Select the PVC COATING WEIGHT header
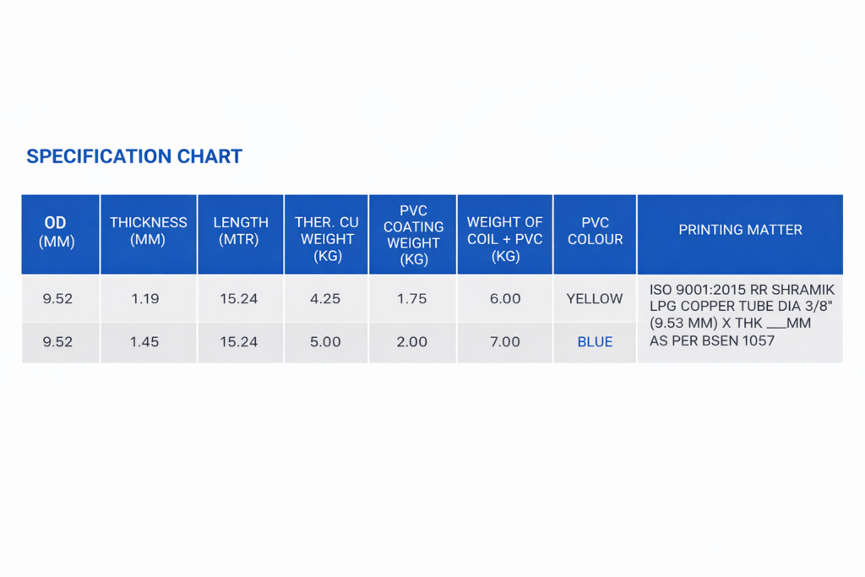Screen dimensions: 865x577 413,235
